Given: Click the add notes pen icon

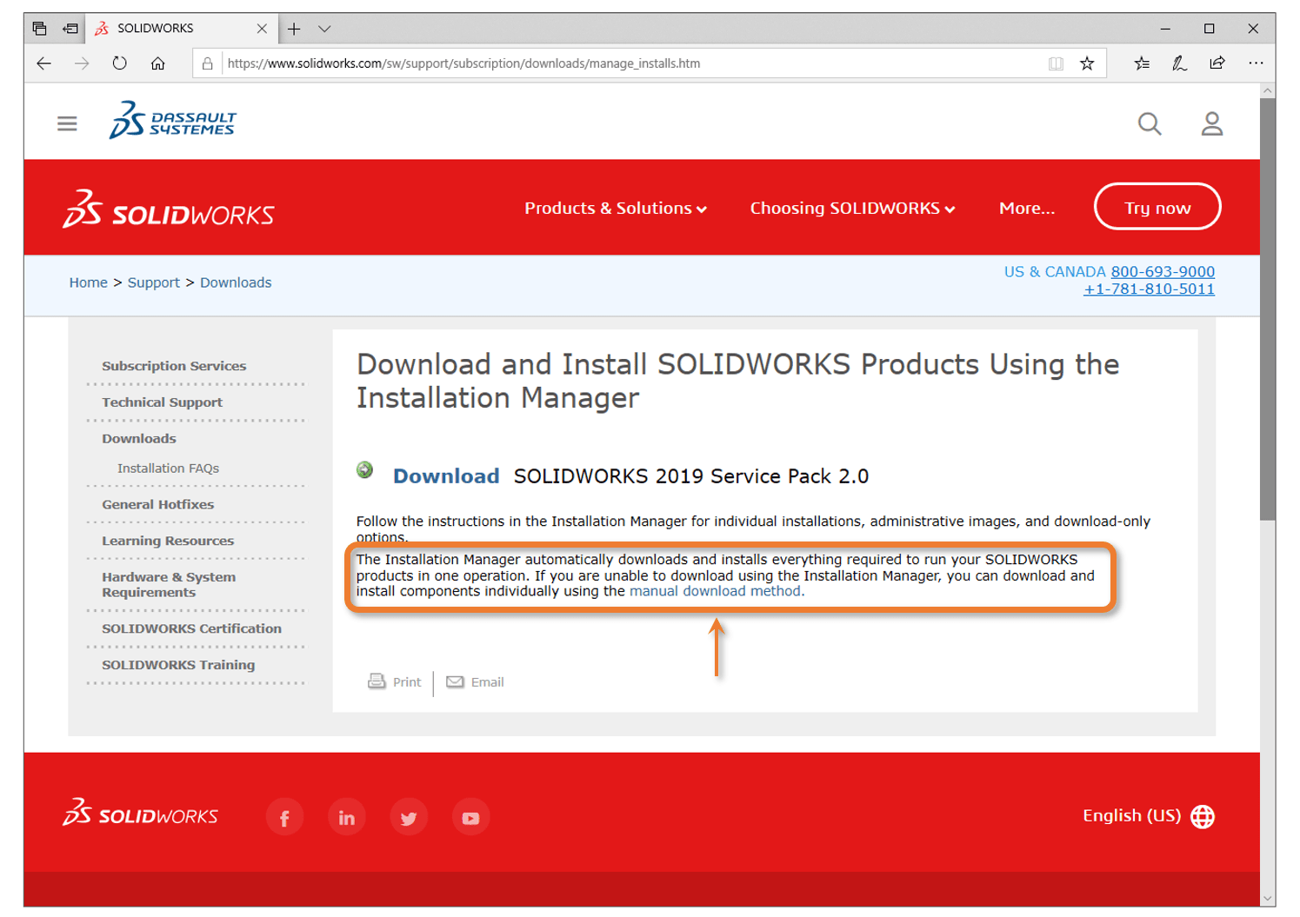Looking at the screenshot, I should 1179,63.
